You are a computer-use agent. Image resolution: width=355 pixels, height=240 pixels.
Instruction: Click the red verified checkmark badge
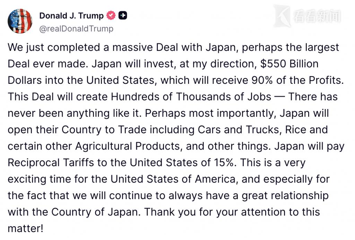coord(111,15)
